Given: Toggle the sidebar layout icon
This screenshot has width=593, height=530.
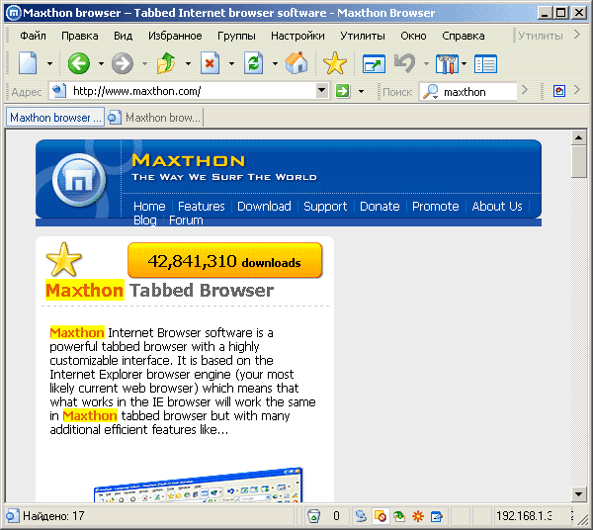Looking at the screenshot, I should 485,64.
